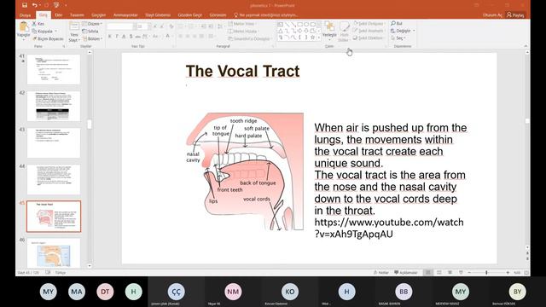Click the Paylaş share button
The image size is (546, 307).
515,15
